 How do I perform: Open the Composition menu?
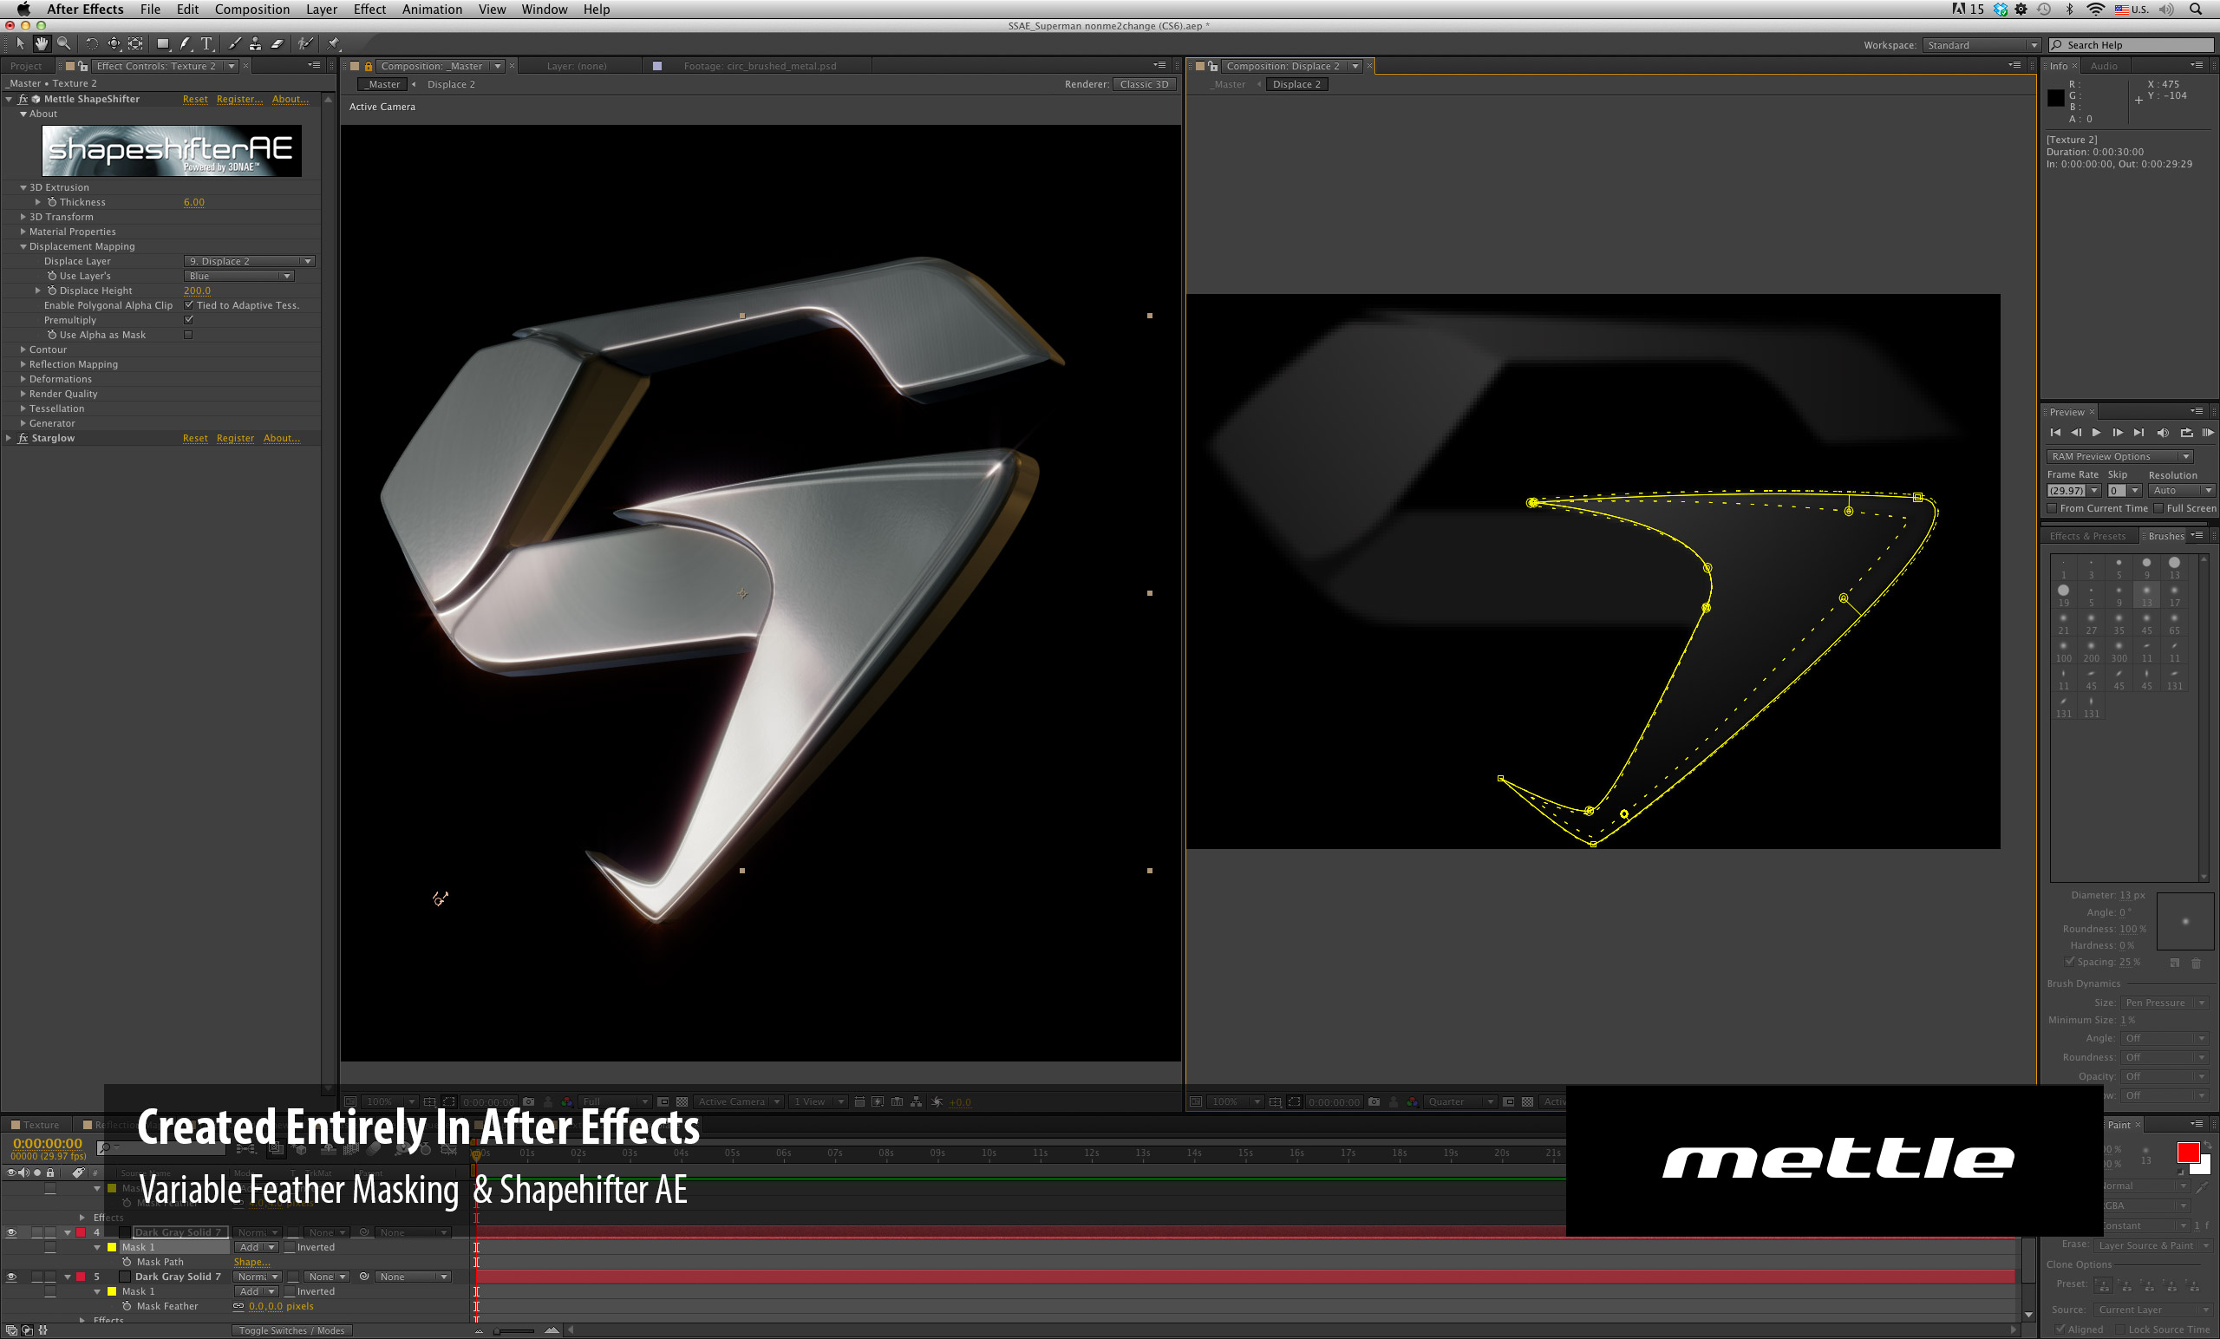click(x=251, y=9)
